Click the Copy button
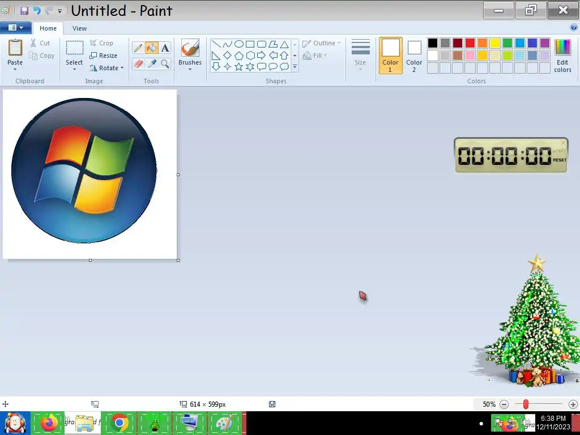 [42, 56]
